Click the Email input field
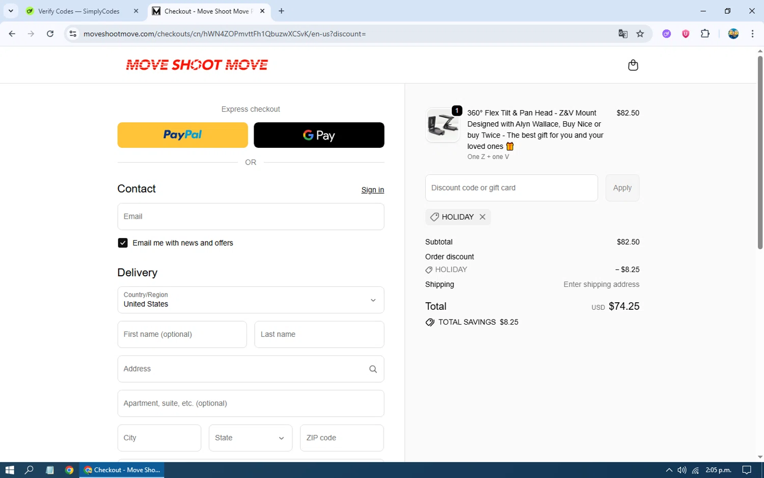This screenshot has width=764, height=478. pos(251,217)
